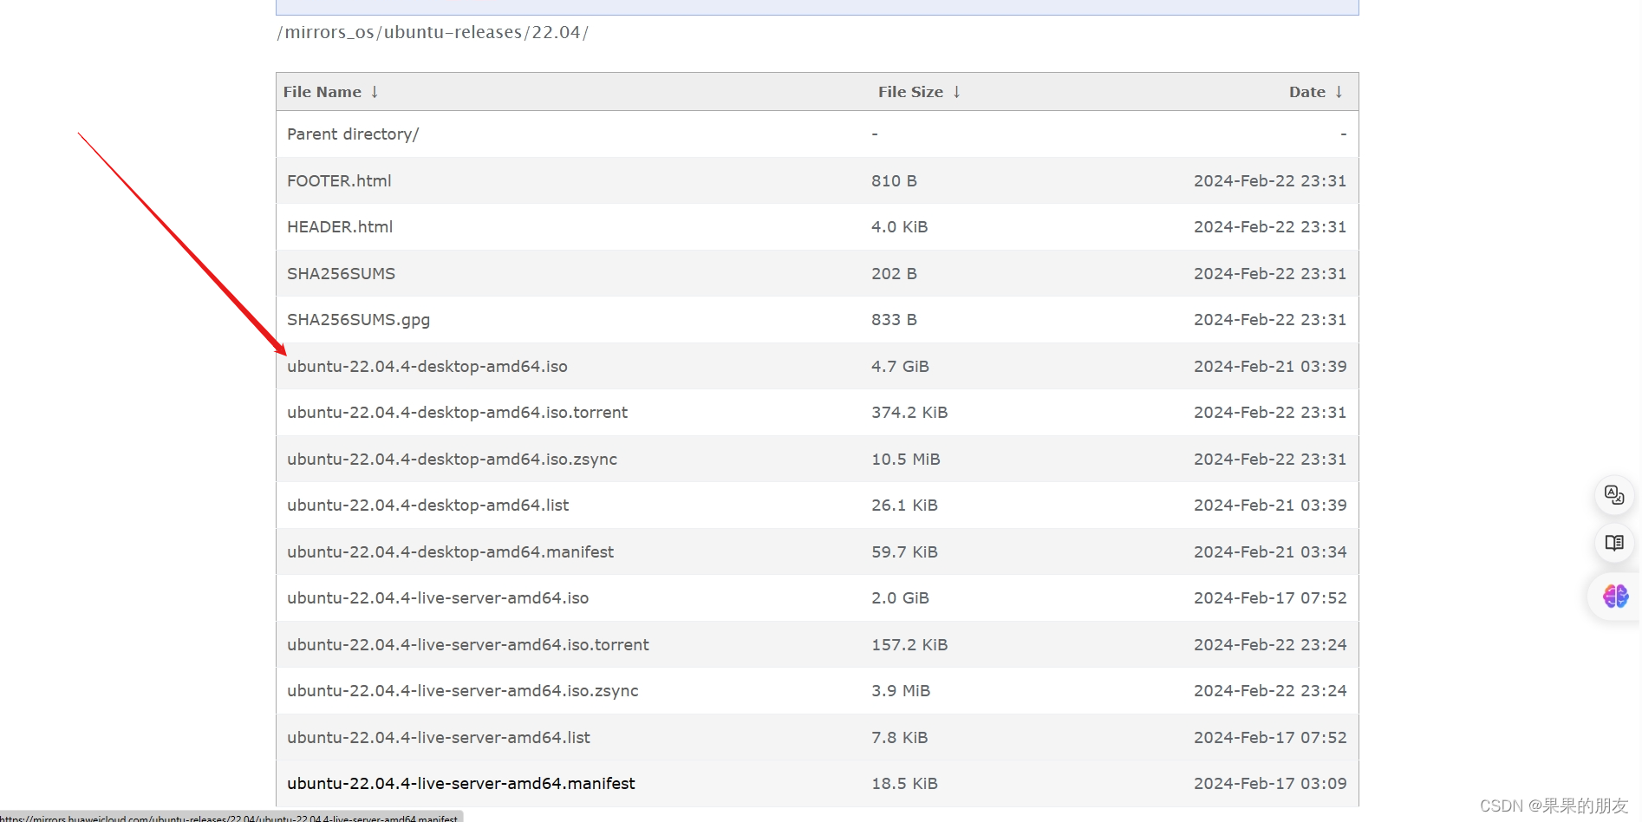
Task: Open the reading mode book icon
Action: [1613, 544]
